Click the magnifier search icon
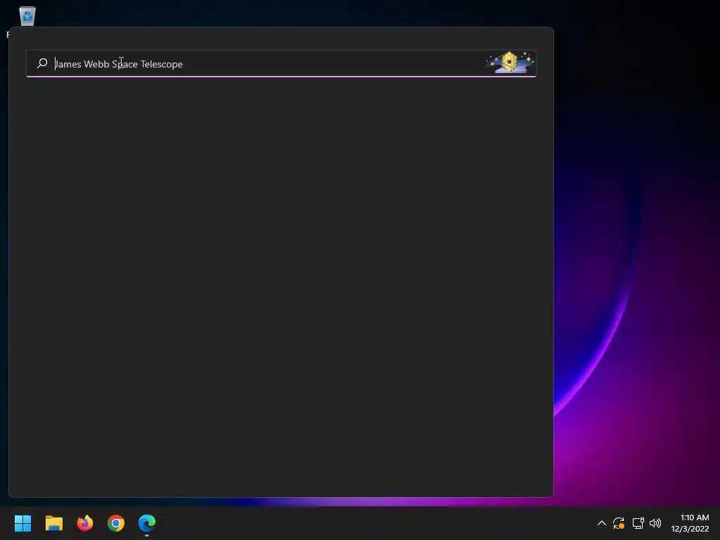This screenshot has width=720, height=540. pyautogui.click(x=42, y=63)
